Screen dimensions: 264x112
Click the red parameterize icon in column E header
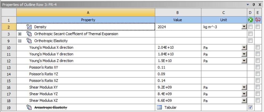pyautogui.click(x=258, y=20)
